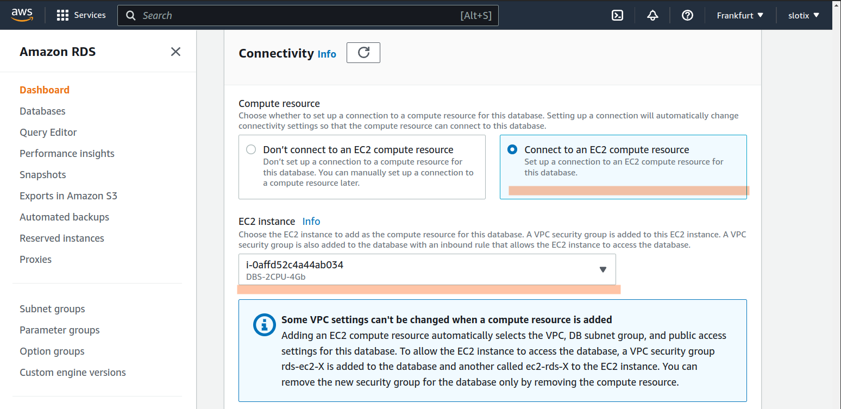Open the slotix account menu

[x=803, y=15]
